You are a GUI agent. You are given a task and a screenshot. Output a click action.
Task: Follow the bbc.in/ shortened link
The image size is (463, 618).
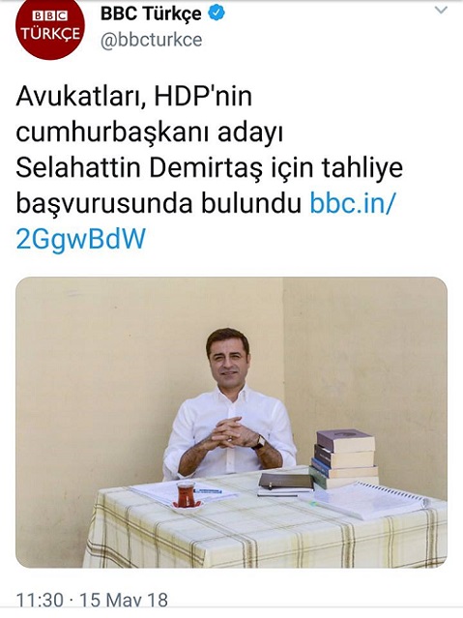352,204
